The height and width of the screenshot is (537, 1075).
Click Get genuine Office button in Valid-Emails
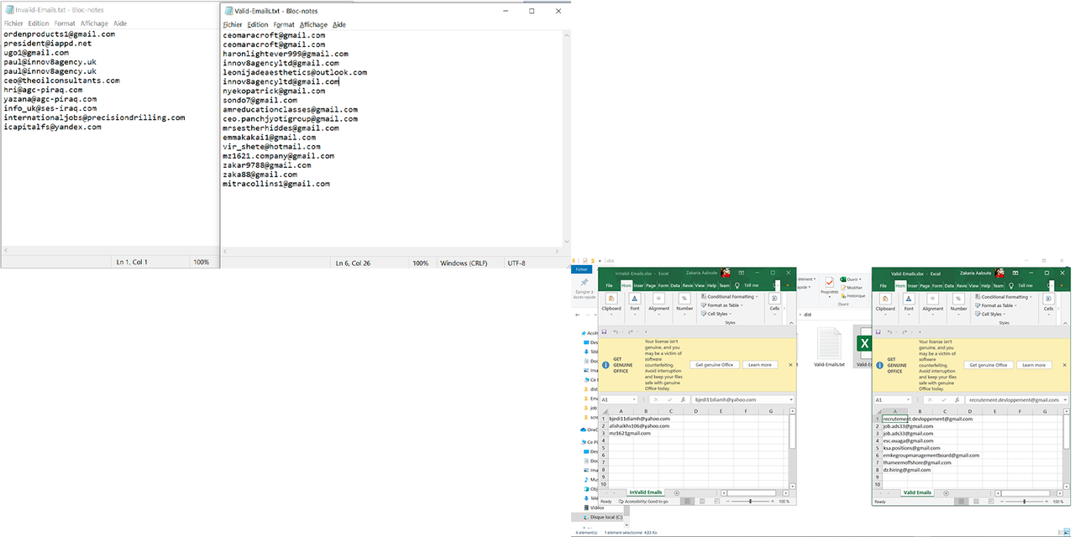tap(990, 365)
